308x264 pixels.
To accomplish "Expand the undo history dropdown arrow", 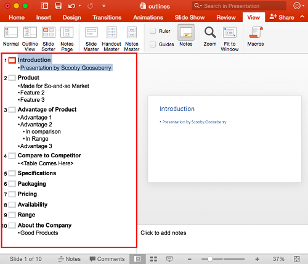I will [x=79, y=6].
